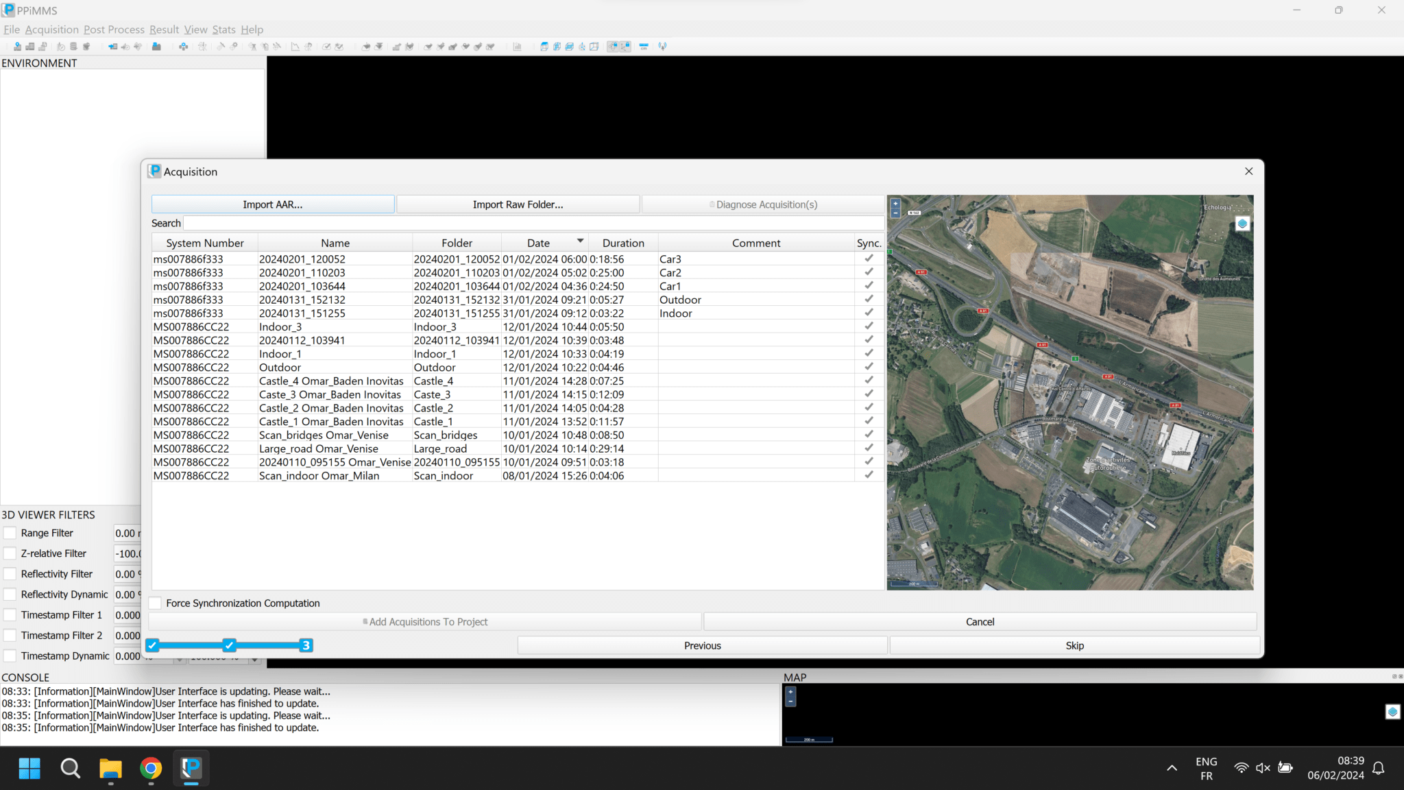Click the Import Raw Folder button

tap(517, 204)
